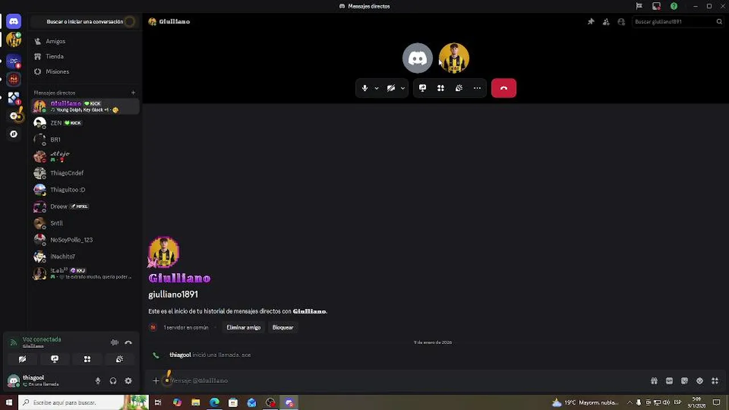The width and height of the screenshot is (729, 410).
Task: Open the help question mark icon
Action: coord(674,6)
